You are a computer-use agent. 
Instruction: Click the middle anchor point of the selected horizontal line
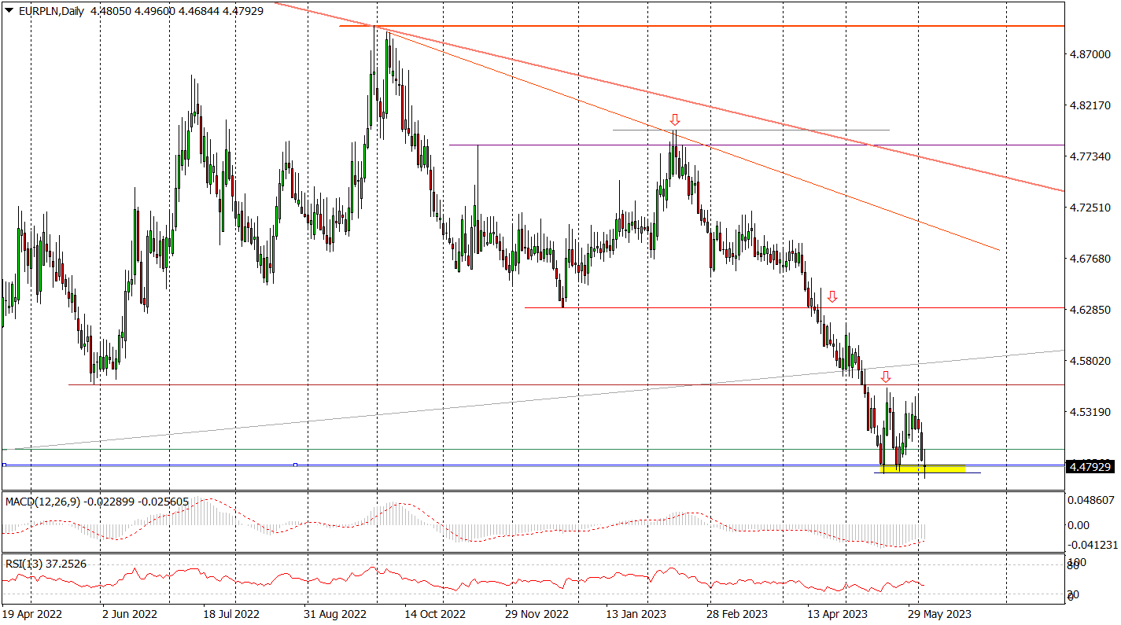tap(295, 465)
